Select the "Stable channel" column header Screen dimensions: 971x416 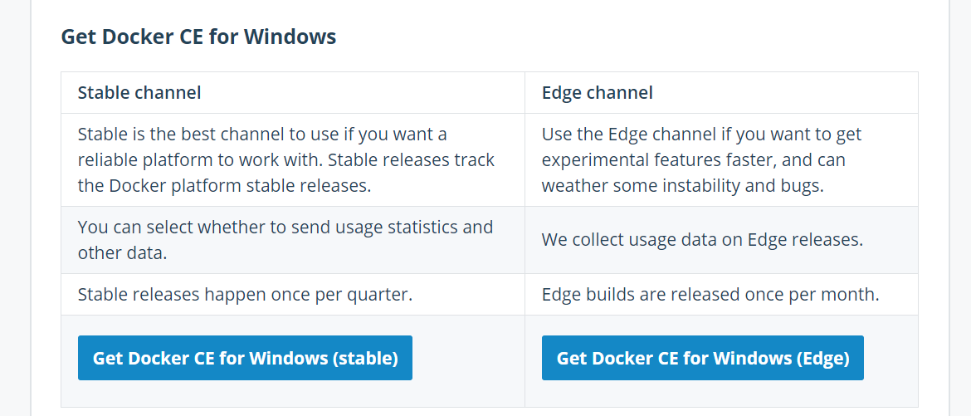pos(139,93)
